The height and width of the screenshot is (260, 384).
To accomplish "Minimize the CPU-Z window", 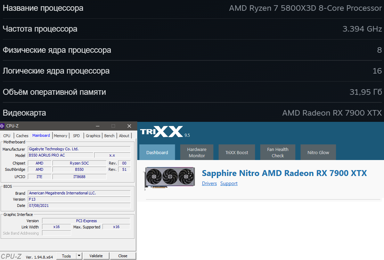I will coord(97,126).
